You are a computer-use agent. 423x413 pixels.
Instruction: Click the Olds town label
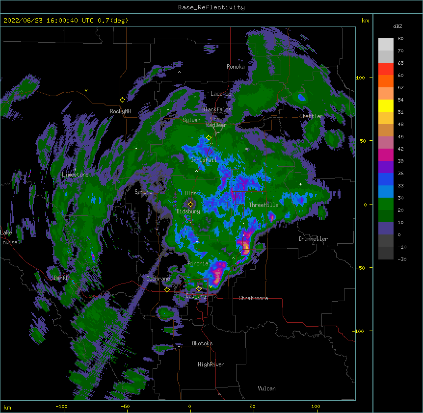(x=190, y=193)
